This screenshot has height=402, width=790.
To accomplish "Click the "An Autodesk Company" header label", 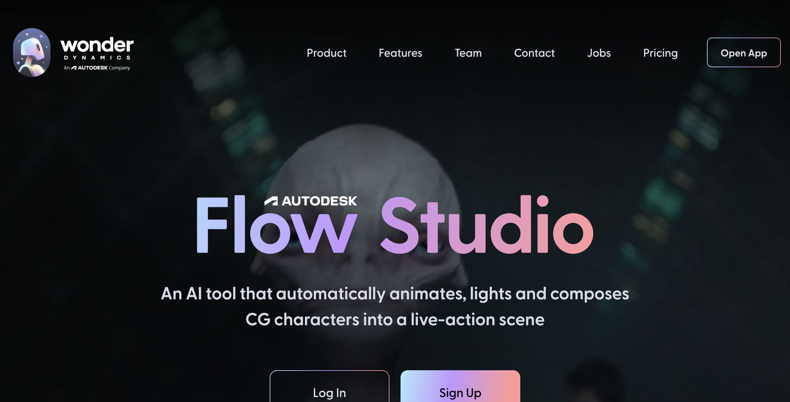I will (x=97, y=68).
